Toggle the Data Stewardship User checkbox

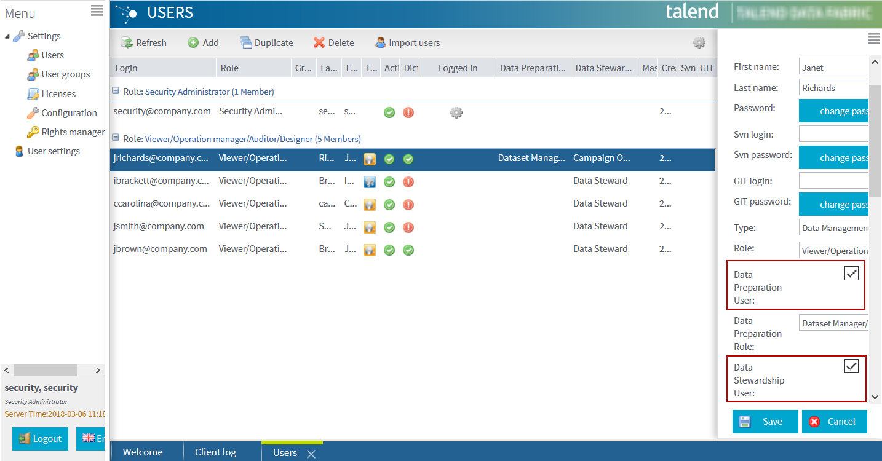point(851,367)
